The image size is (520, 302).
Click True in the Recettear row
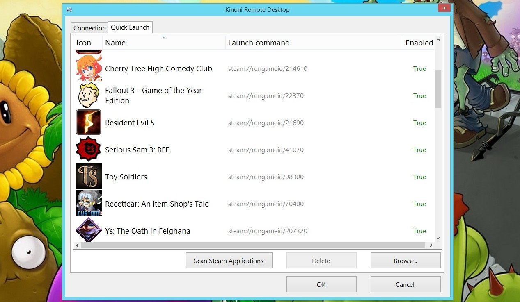pyautogui.click(x=419, y=204)
